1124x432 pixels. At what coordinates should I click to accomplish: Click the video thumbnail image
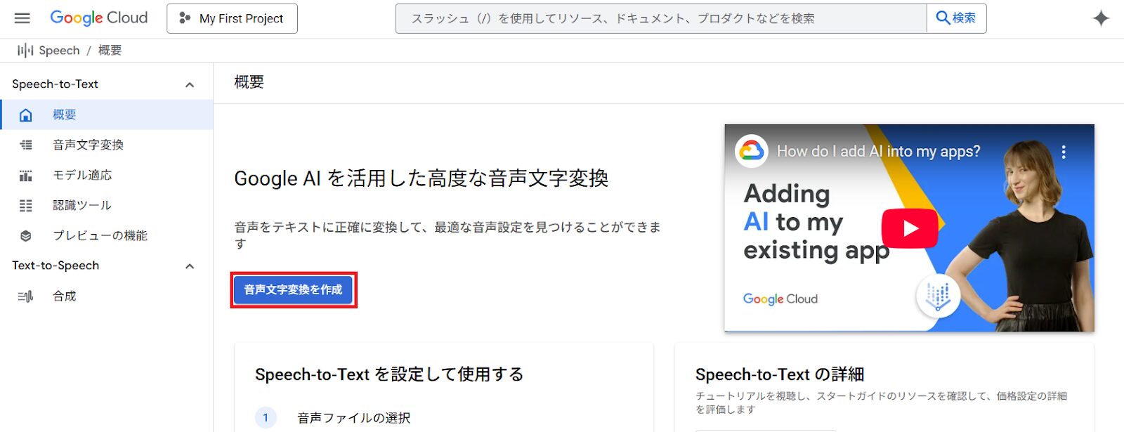coord(910,228)
